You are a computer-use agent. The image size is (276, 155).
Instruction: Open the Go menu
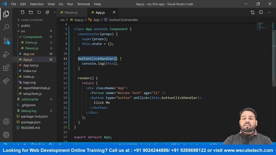(x=61, y=4)
